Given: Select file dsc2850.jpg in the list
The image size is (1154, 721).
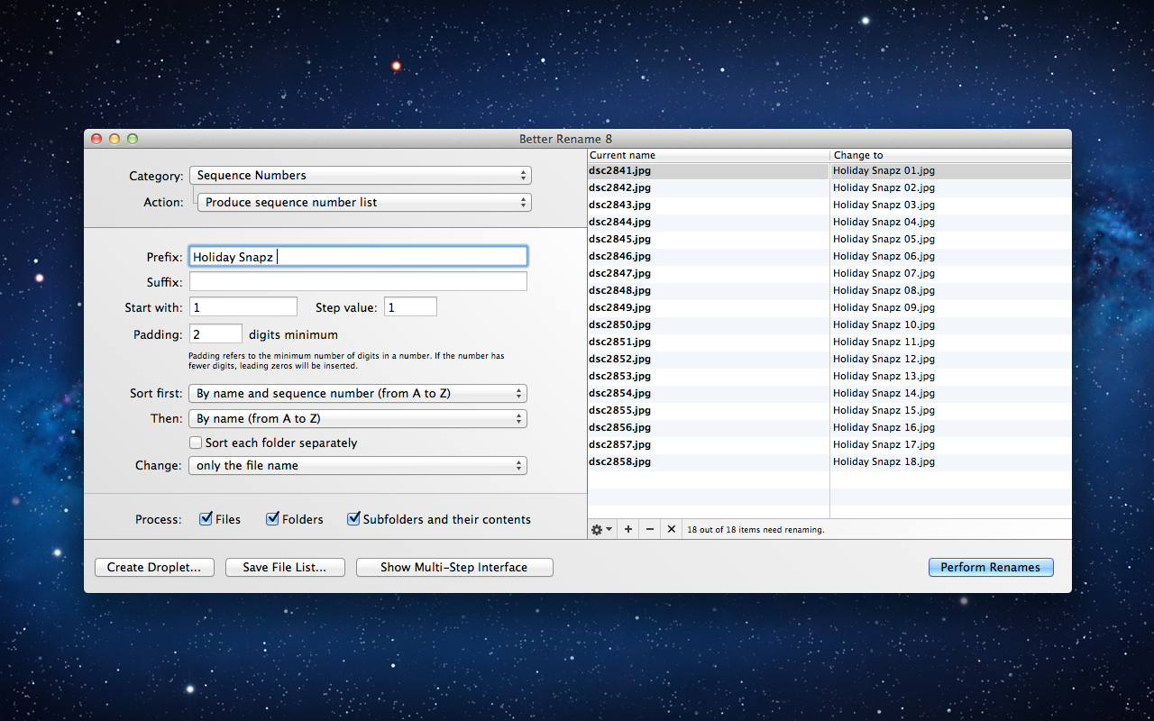Looking at the screenshot, I should 619,324.
